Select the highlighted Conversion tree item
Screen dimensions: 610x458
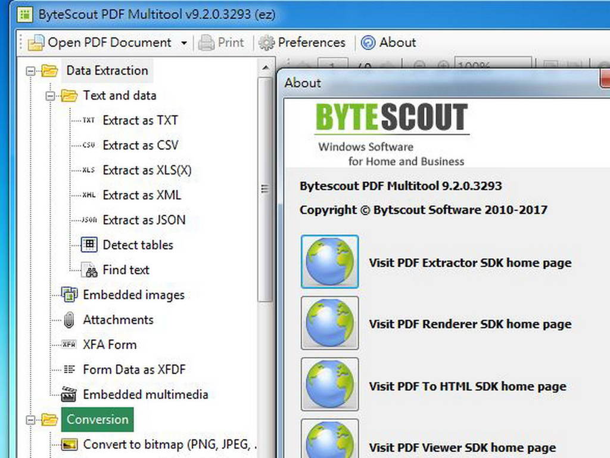(x=97, y=419)
